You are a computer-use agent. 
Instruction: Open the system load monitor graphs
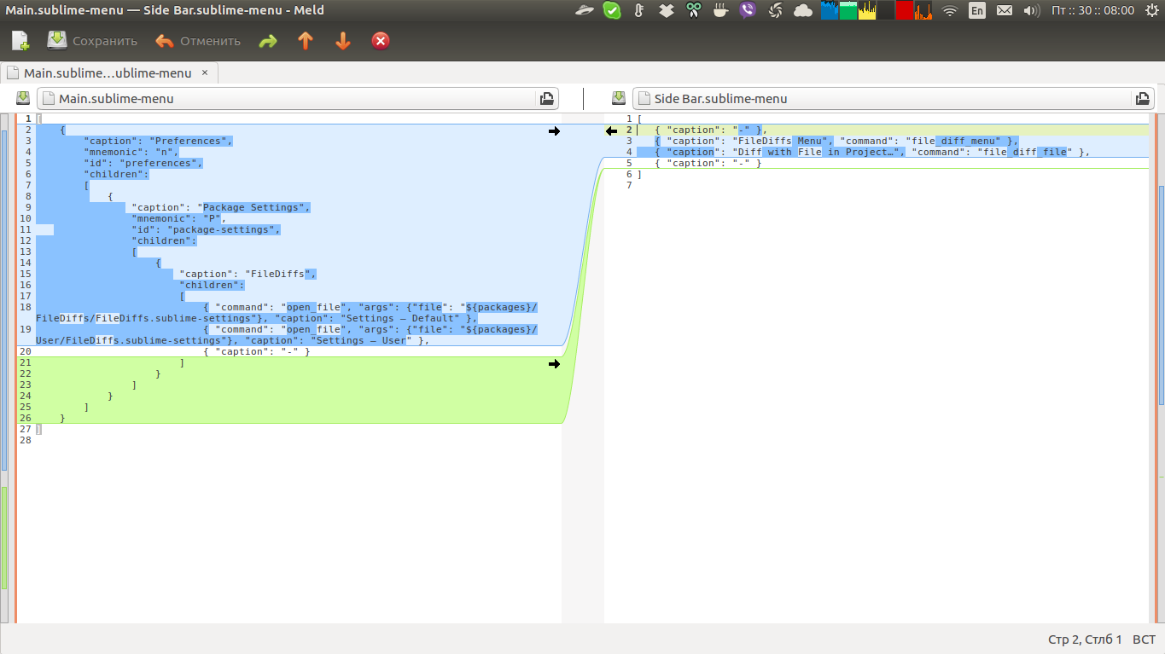(877, 10)
